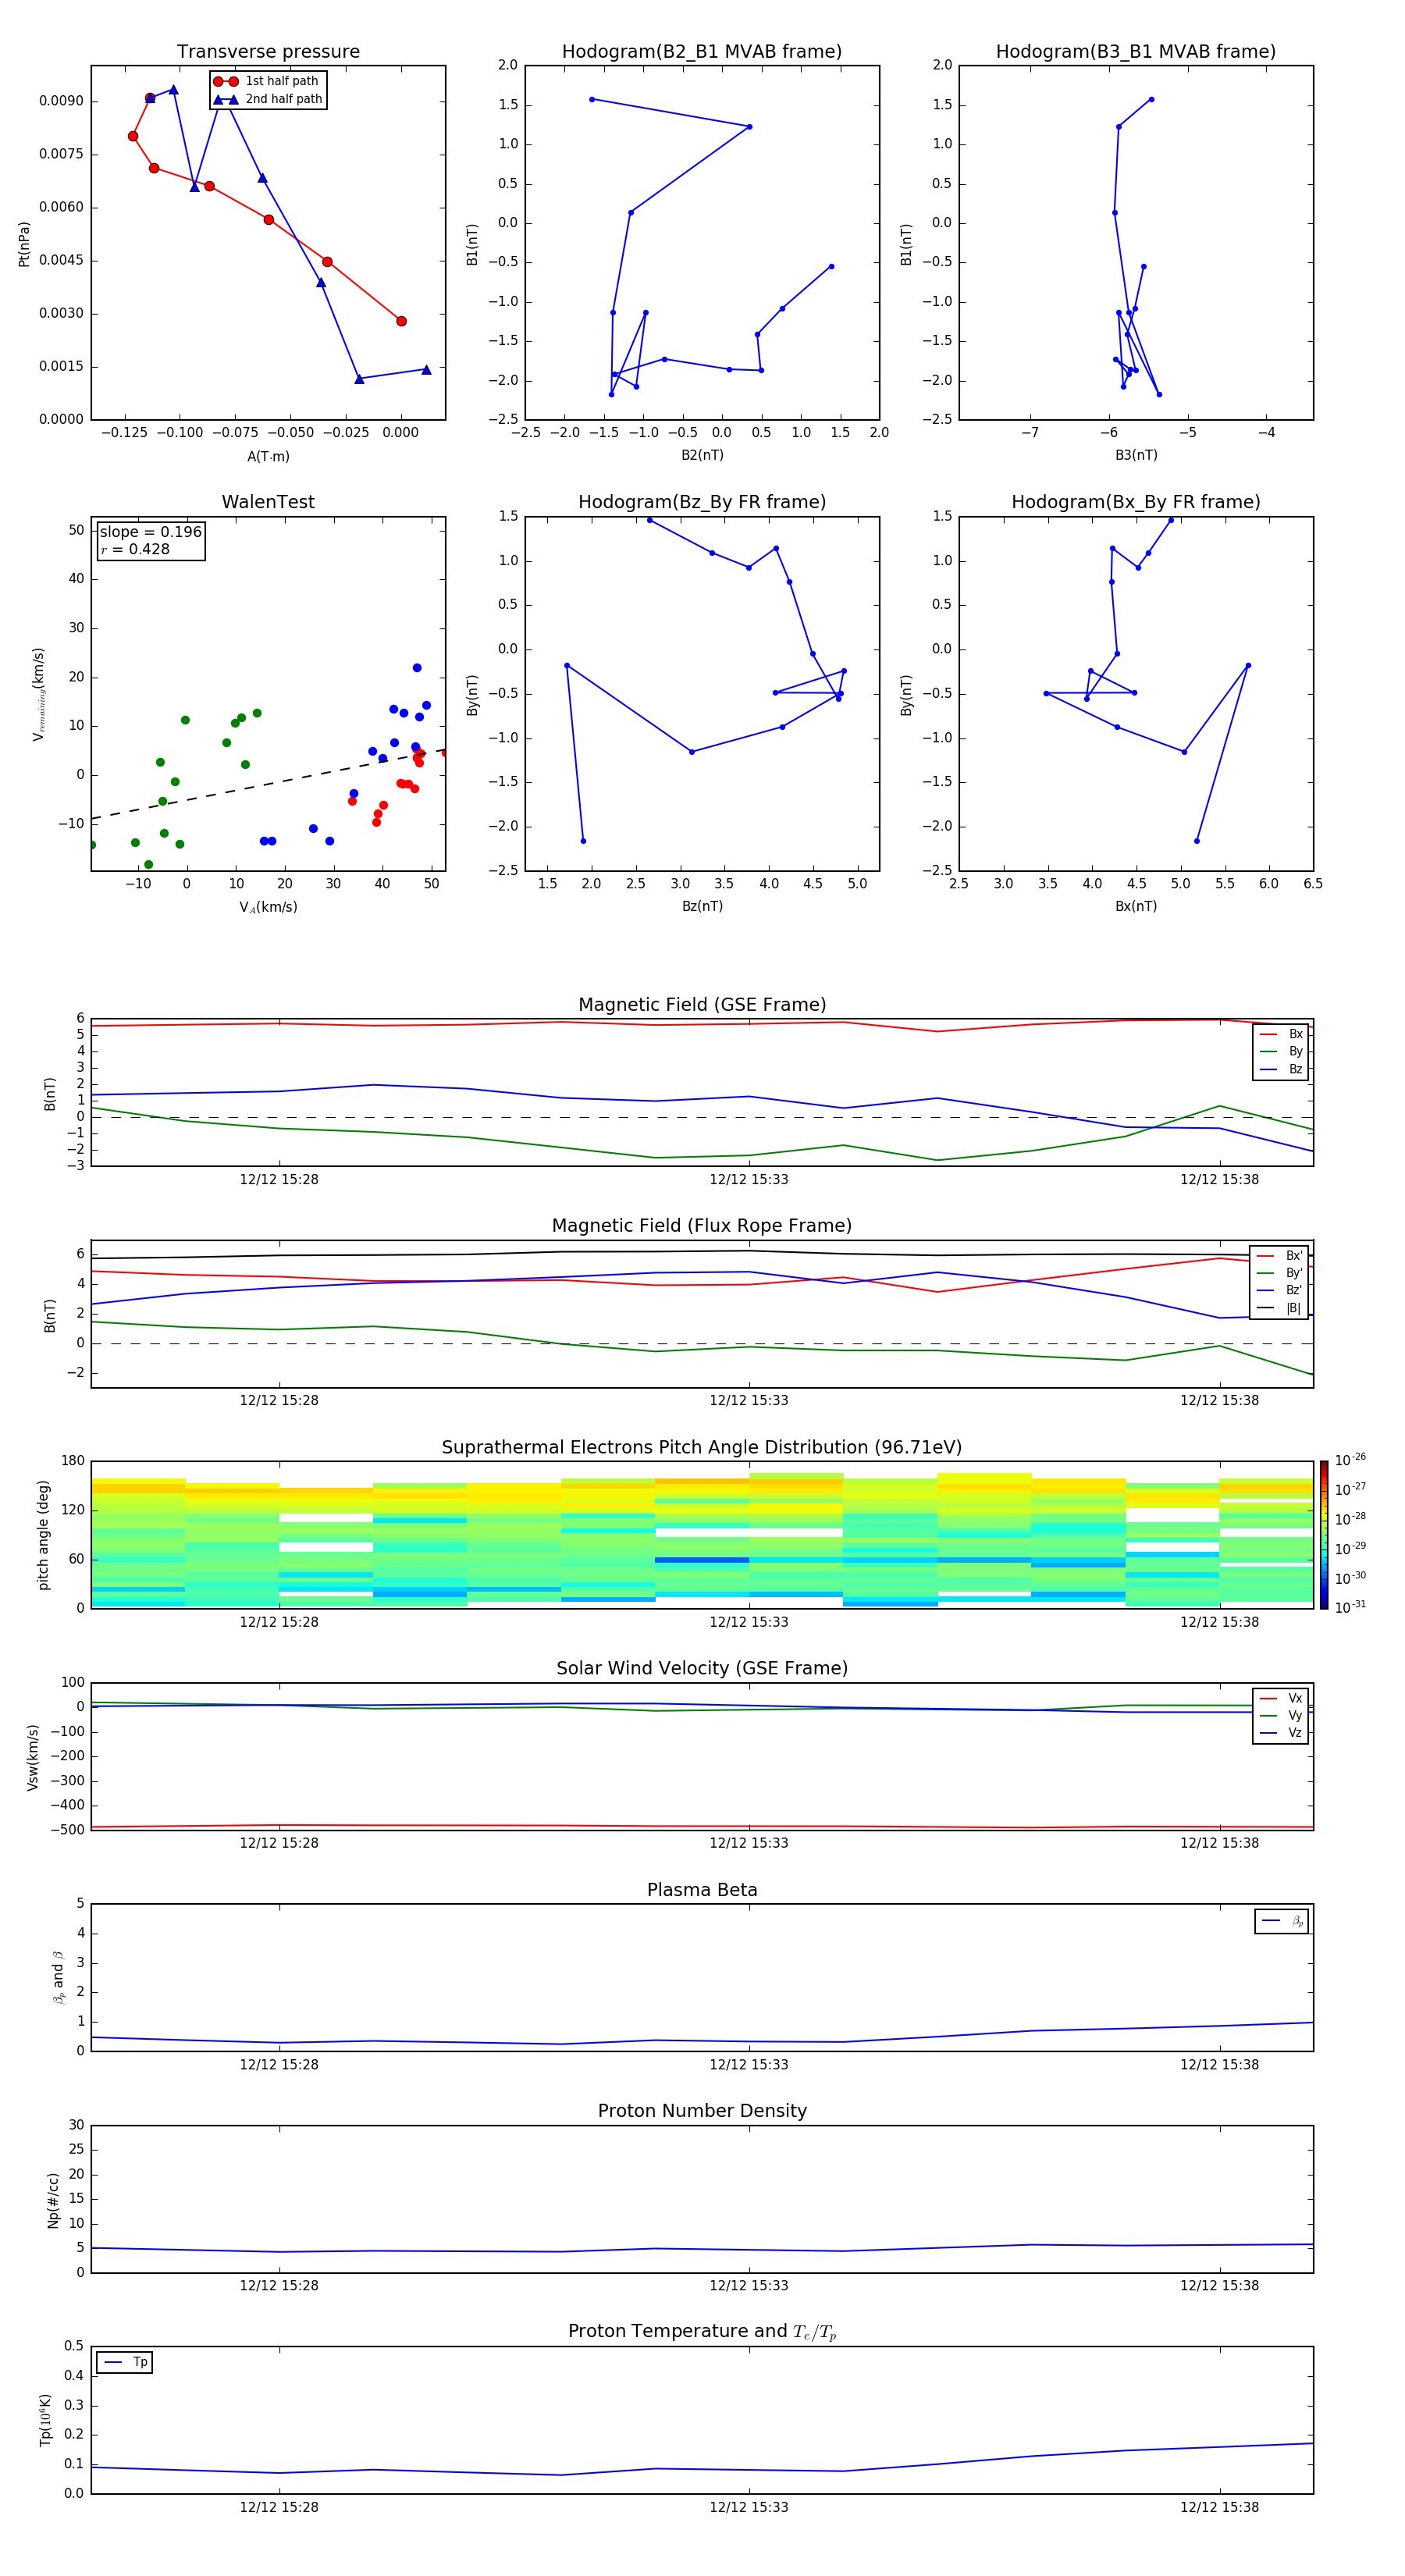Select the Bz' entry in Flux Rope legend
This screenshot has height=2576, width=1405.
(x=1279, y=1290)
